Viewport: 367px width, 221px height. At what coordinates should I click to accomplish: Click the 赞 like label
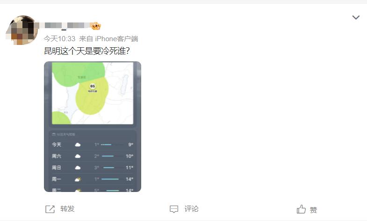(313, 209)
